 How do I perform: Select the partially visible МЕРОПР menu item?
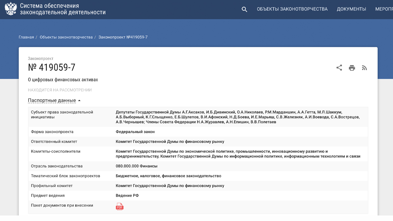point(384,9)
